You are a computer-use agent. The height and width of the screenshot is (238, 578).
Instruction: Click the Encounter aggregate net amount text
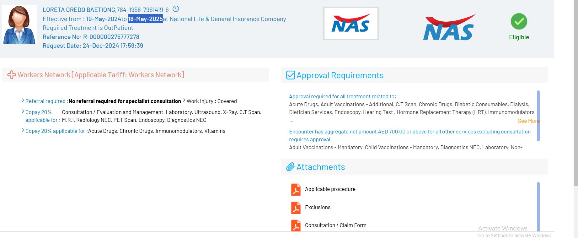point(410,135)
